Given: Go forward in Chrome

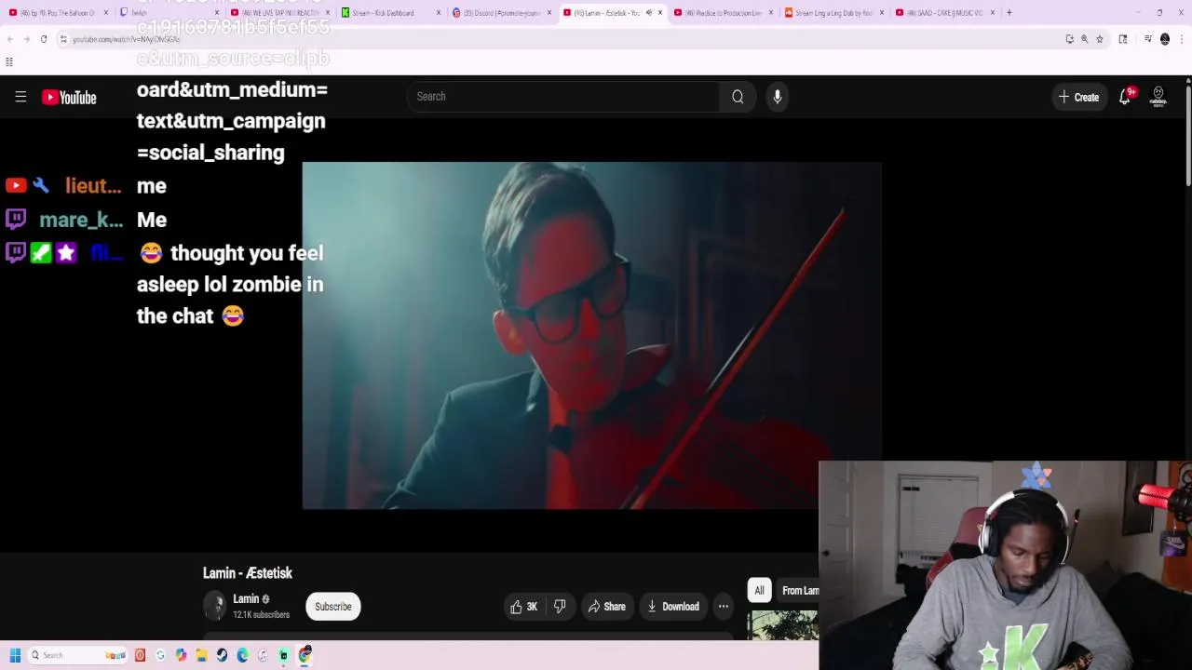Looking at the screenshot, I should (x=27, y=39).
